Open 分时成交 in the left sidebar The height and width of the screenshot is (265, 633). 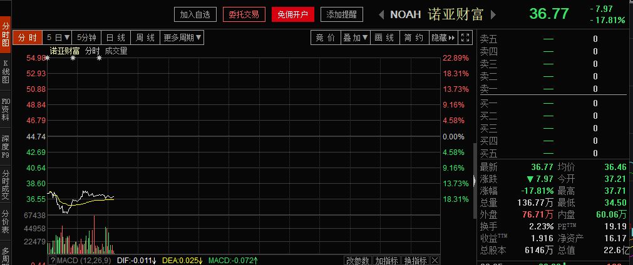(x=6, y=184)
